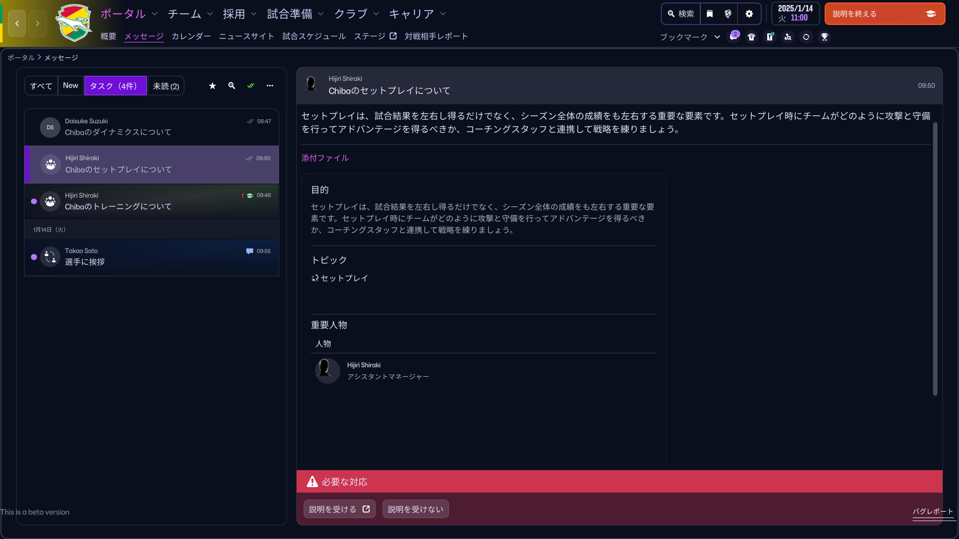This screenshot has width=959, height=539.
Task: Open the ステージ external link
Action: 375,36
